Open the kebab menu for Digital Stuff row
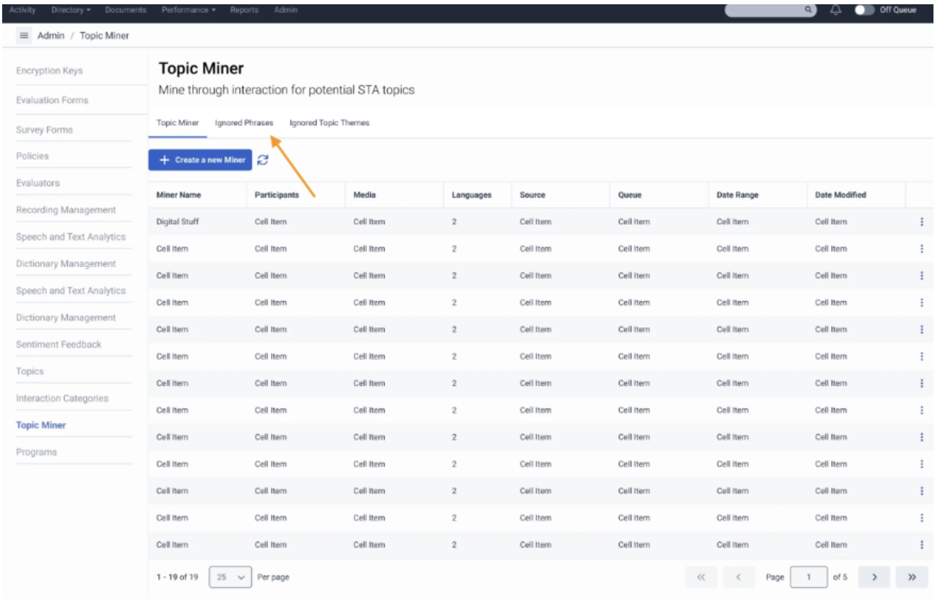 click(x=921, y=222)
